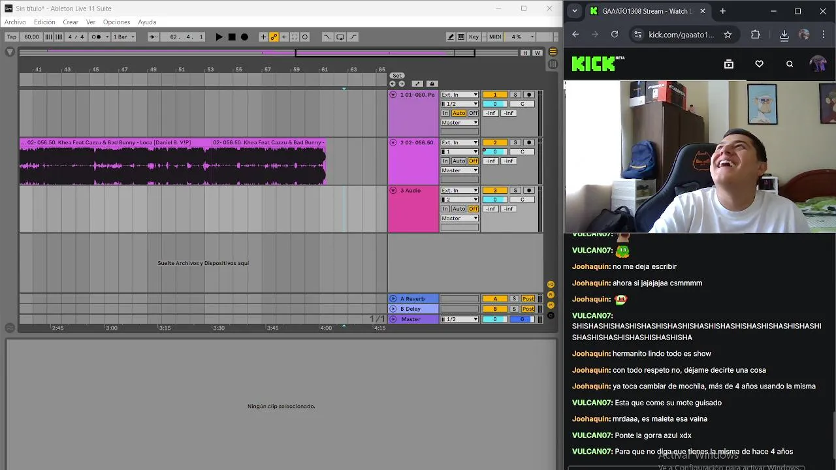Open Master track 1/2 output dropdown
836x470 pixels.
tap(460, 319)
